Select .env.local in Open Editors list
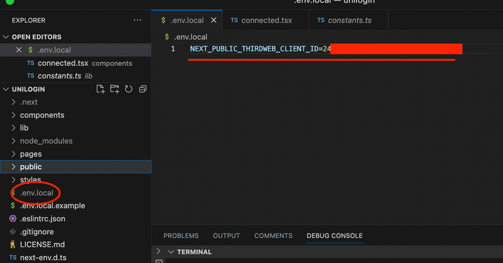The height and width of the screenshot is (263, 503). [x=75, y=50]
